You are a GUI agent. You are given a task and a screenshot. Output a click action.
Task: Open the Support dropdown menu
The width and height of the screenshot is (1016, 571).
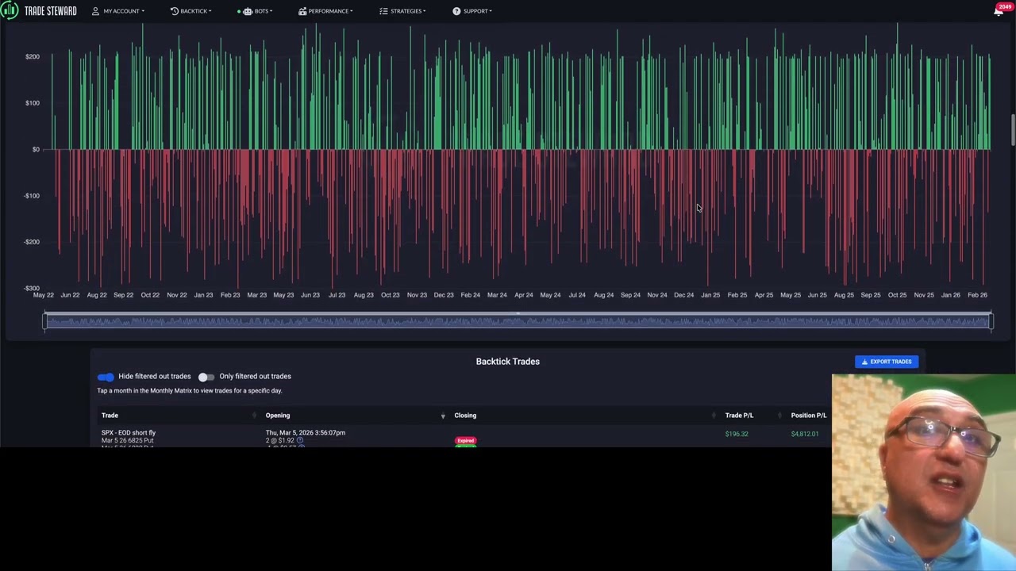(x=472, y=11)
